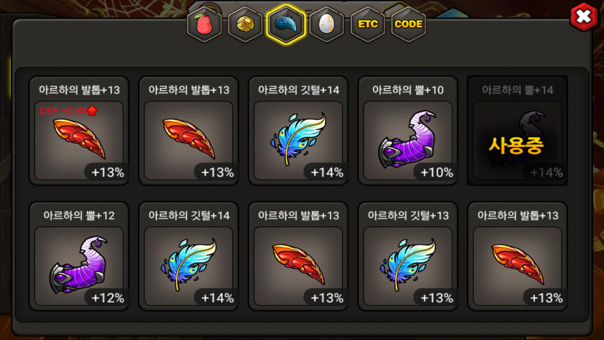
Task: Select the last 아르하의 발톱+13 in bottom row
Action: click(517, 256)
